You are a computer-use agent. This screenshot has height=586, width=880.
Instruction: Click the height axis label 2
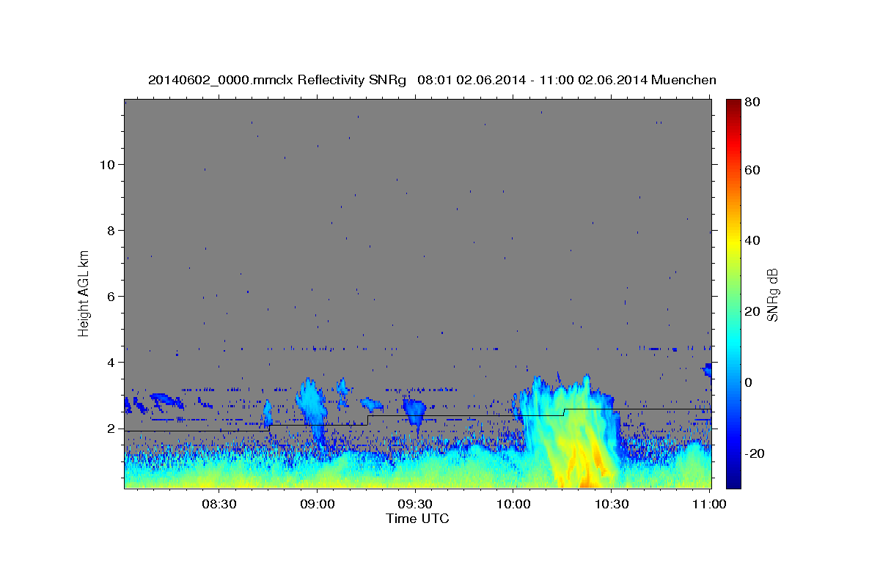pos(111,429)
